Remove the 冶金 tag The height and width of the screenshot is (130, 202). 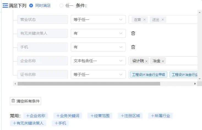(x=163, y=61)
